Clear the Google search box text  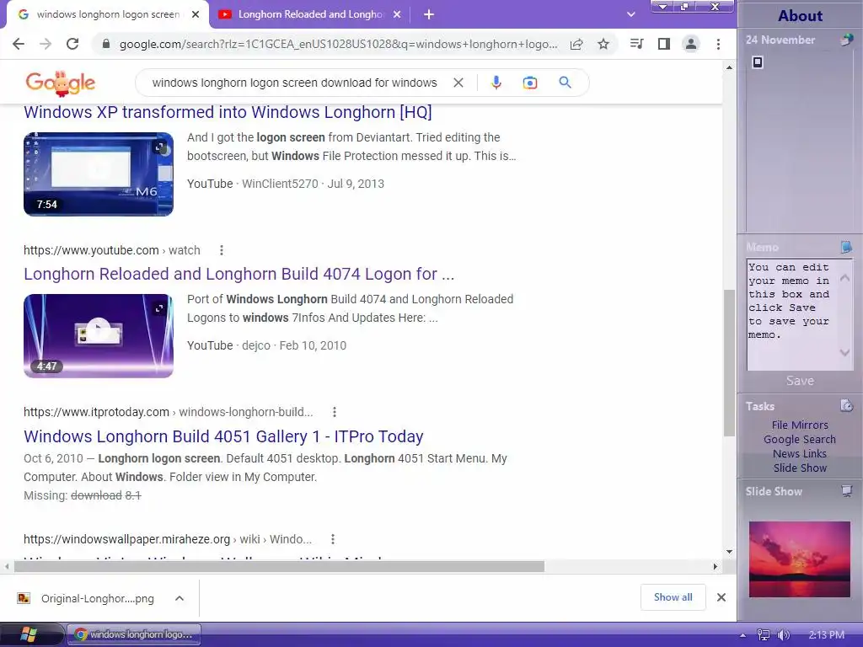[458, 83]
